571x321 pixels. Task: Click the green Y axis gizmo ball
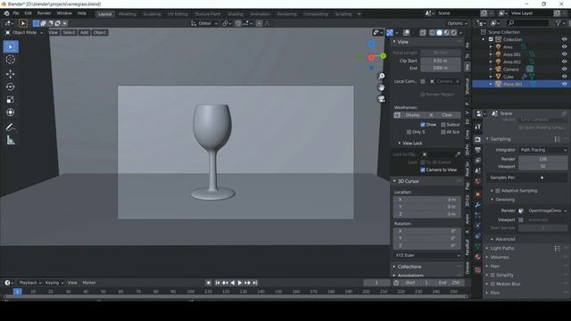click(383, 55)
